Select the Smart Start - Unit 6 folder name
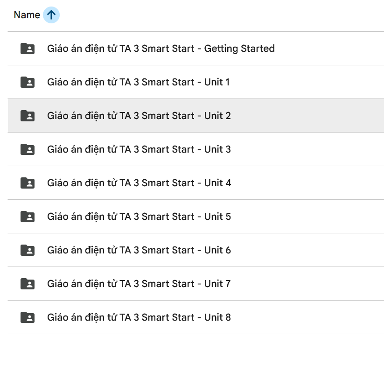 139,250
